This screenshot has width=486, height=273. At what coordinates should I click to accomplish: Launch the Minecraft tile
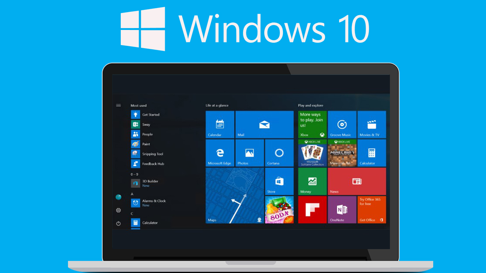[342, 153]
